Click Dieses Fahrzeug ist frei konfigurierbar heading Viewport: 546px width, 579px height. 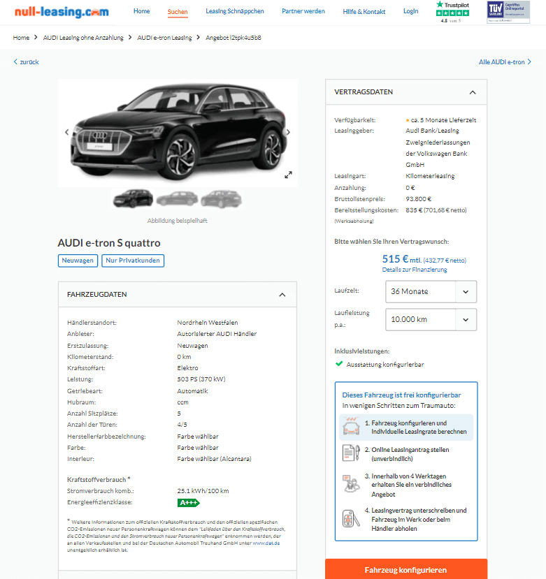pyautogui.click(x=401, y=395)
